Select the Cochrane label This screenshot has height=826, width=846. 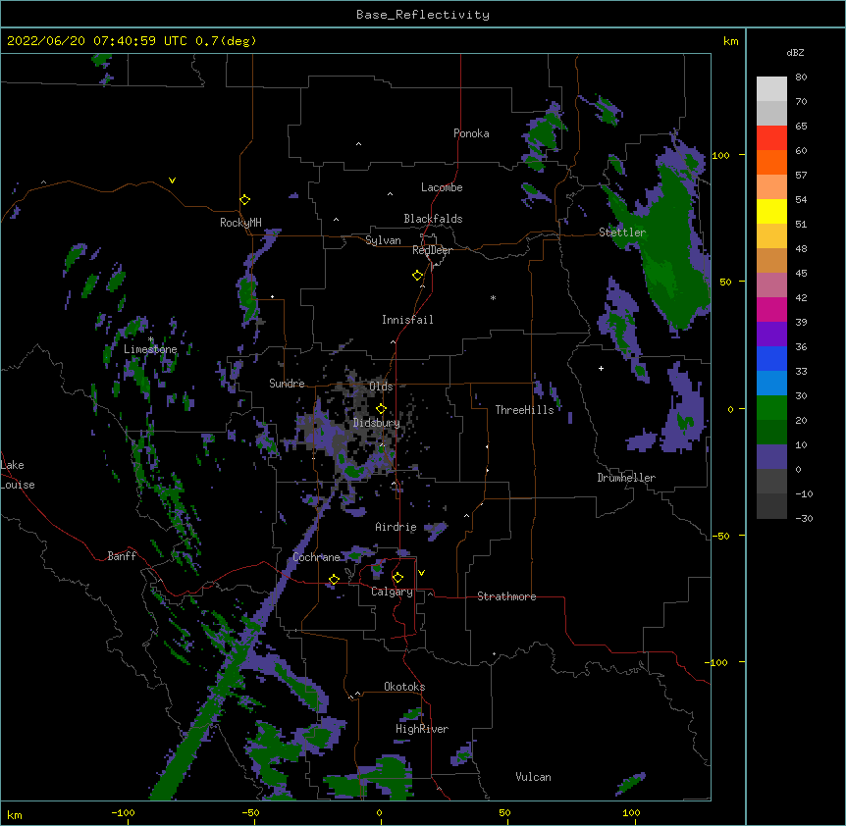pos(316,557)
